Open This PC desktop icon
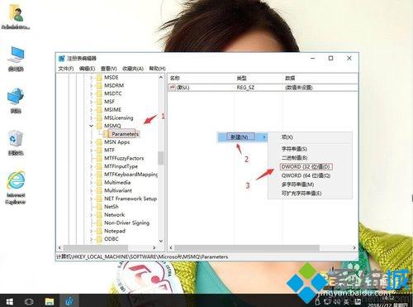The image size is (413, 307). (16, 59)
